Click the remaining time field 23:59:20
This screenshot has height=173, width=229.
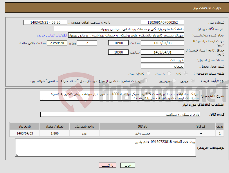pyautogui.click(x=57, y=43)
